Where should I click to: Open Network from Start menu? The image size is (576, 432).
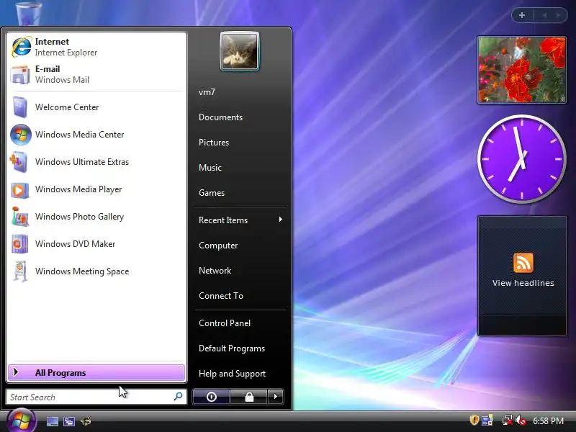tap(215, 271)
